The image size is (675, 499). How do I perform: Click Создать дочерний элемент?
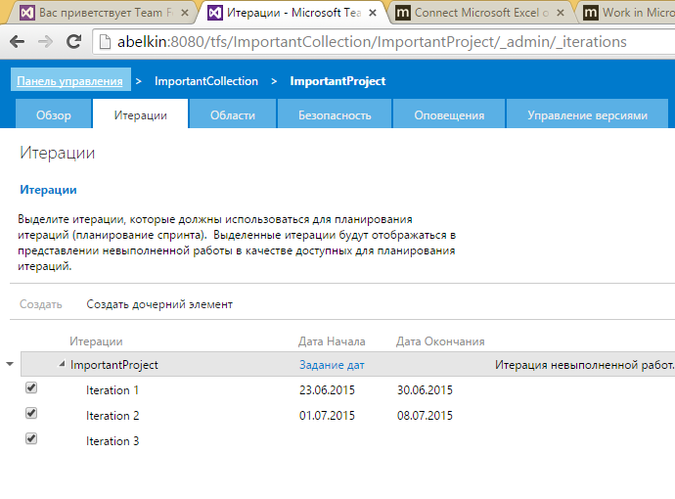[x=159, y=304]
